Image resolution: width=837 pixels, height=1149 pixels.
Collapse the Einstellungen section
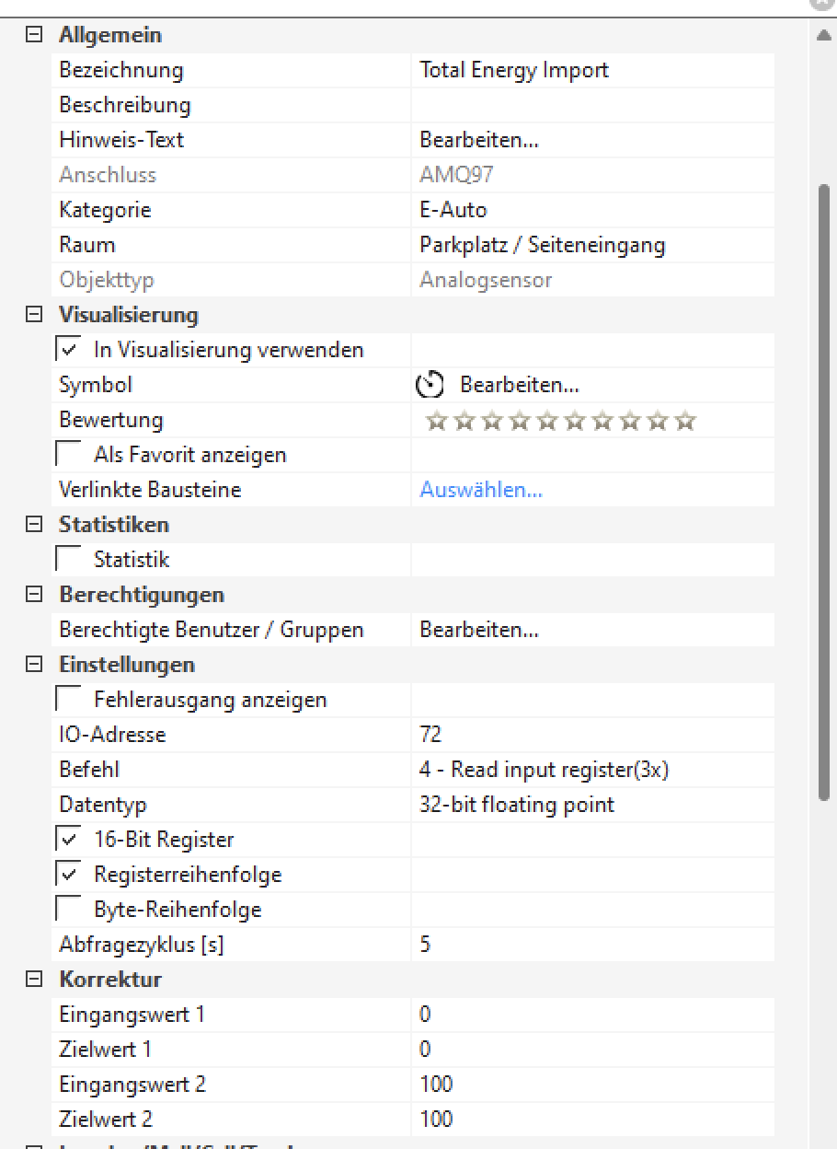[34, 665]
